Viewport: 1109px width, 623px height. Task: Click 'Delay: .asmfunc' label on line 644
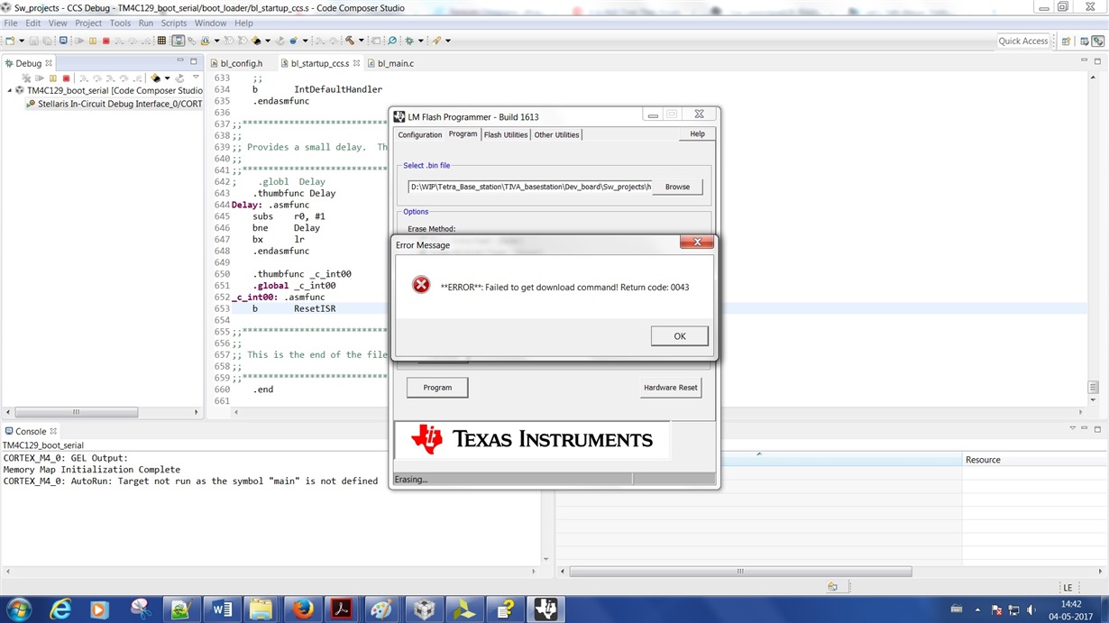pyautogui.click(x=270, y=205)
